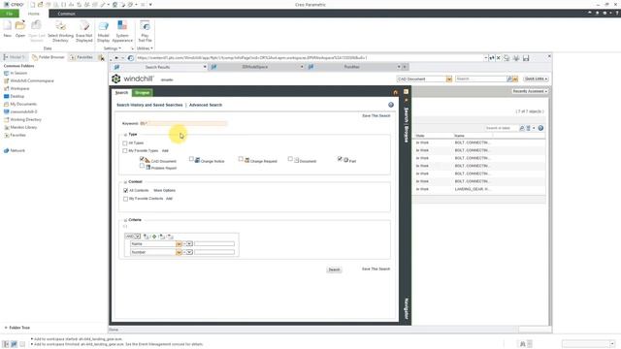Open the Number criteria attribute dropdown

tap(179, 252)
